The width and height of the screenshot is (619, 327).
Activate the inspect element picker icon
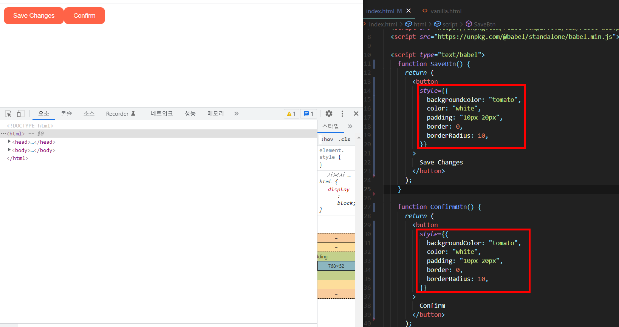click(x=8, y=114)
